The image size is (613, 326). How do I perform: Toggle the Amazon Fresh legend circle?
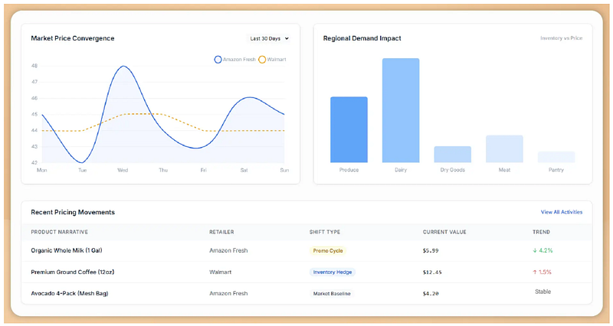(218, 60)
